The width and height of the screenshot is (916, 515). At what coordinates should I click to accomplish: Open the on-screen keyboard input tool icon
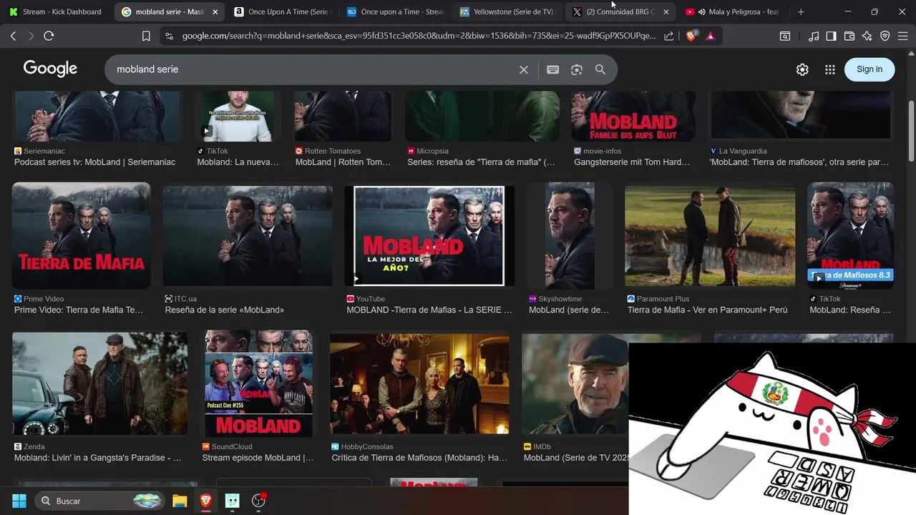(552, 69)
